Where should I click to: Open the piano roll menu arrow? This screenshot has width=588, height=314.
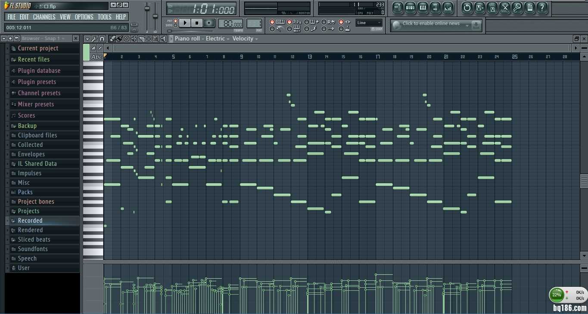coord(87,39)
